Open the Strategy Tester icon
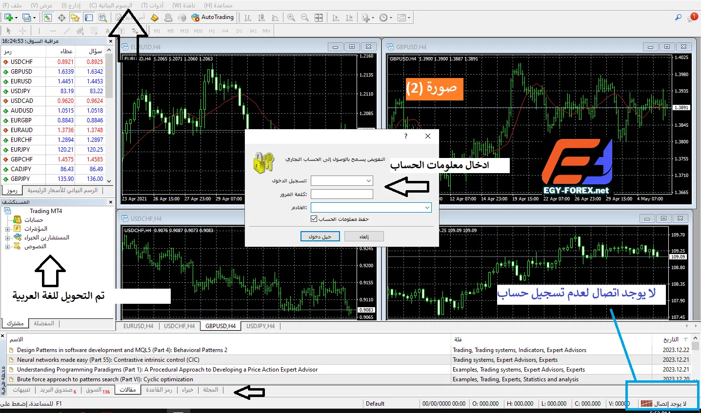 (x=102, y=18)
